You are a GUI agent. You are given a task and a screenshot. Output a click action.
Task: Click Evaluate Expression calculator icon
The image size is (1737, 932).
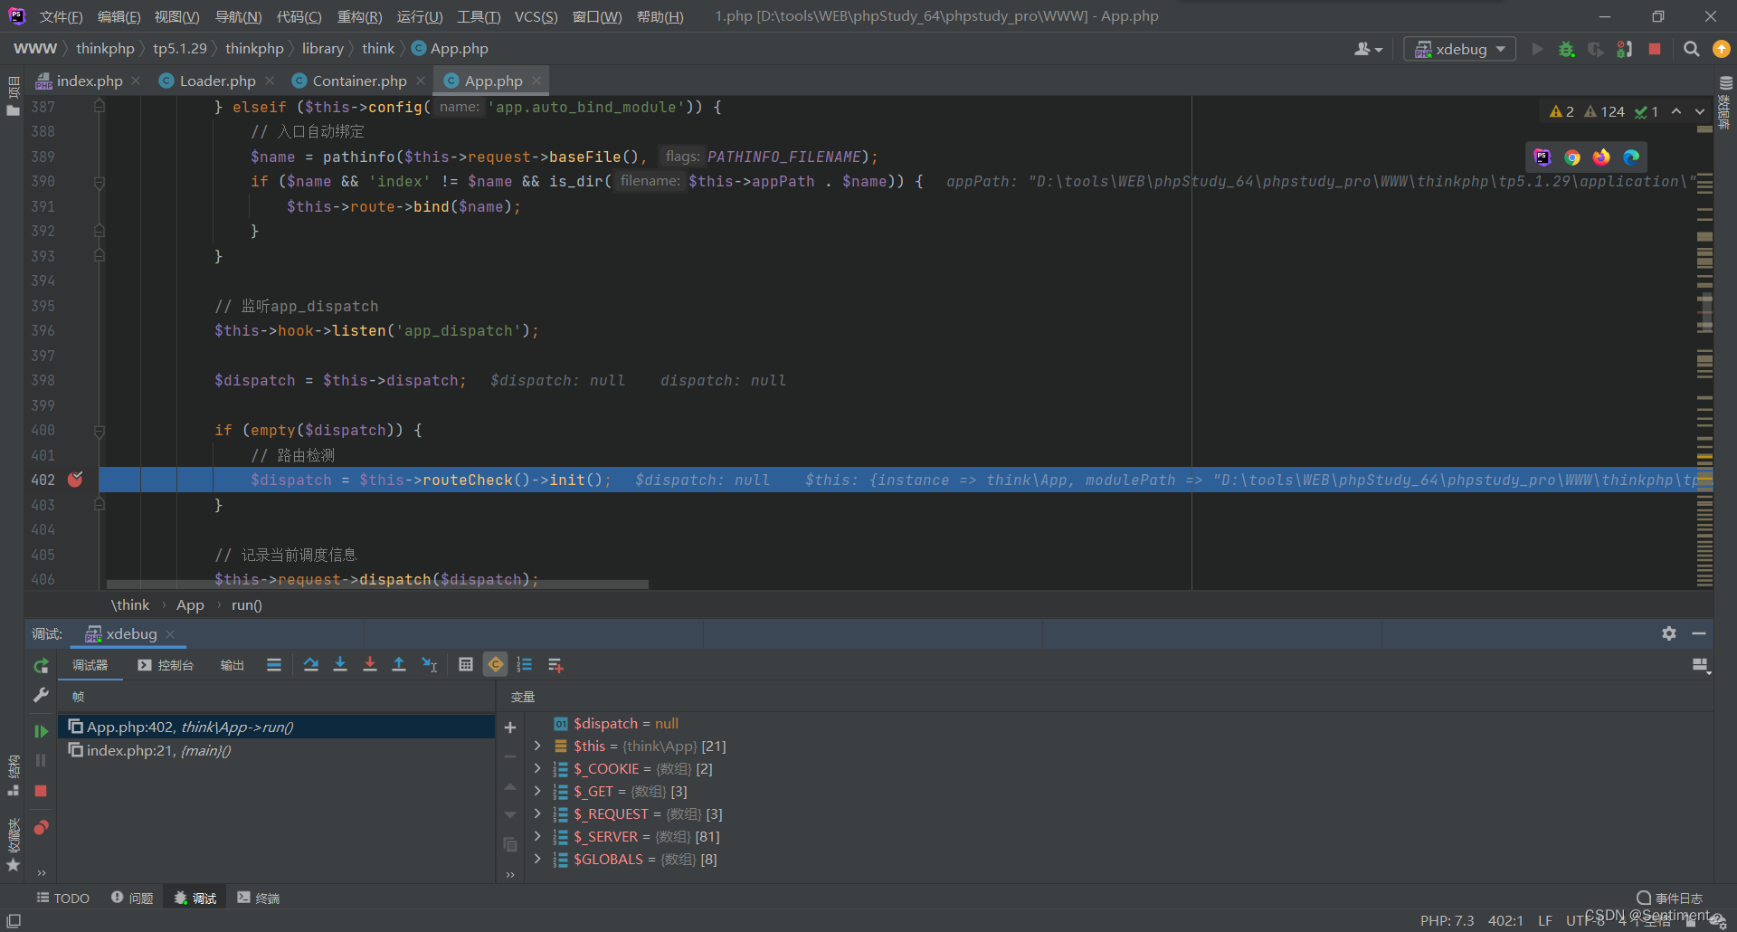tap(466, 665)
